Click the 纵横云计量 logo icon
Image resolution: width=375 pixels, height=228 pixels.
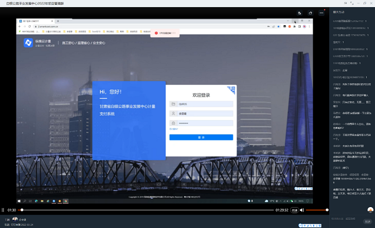click(x=28, y=42)
